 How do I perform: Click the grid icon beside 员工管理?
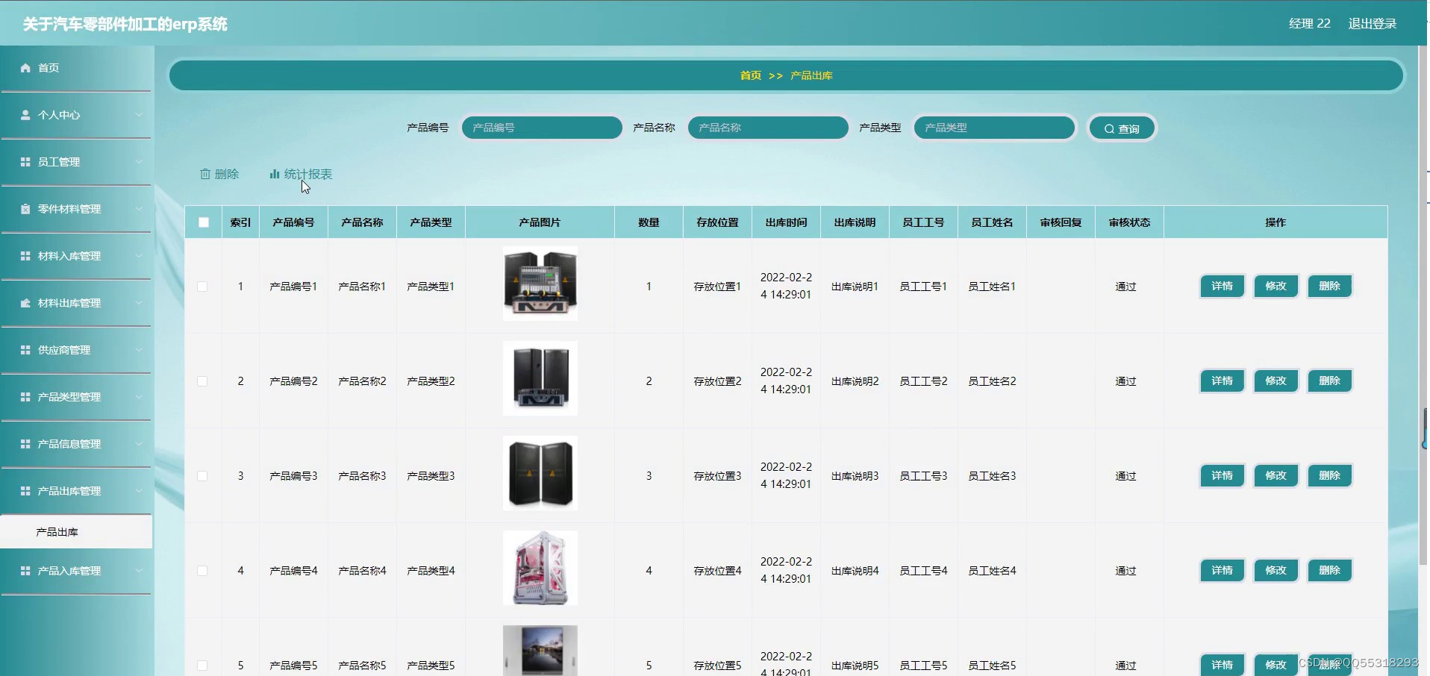point(25,162)
